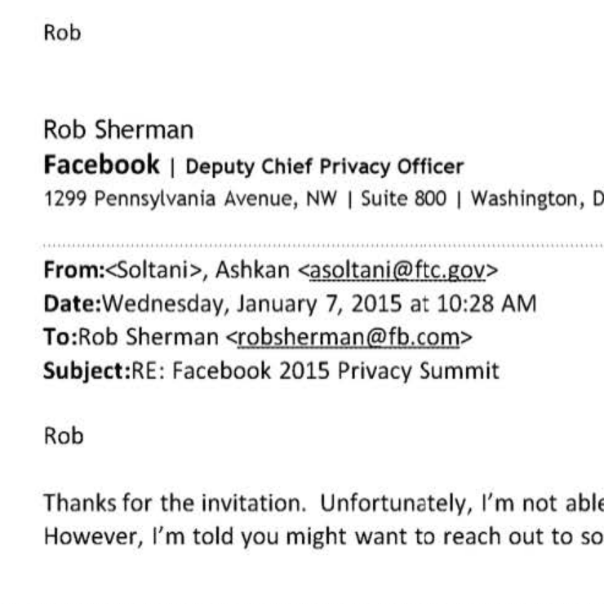
Task: Click the Rob sign-off at the top
Action: coord(62,33)
